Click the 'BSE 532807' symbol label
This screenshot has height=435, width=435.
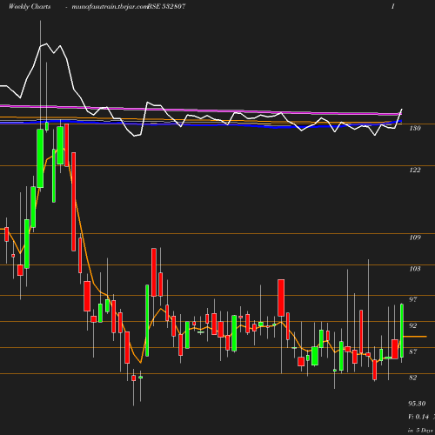tap(167, 6)
